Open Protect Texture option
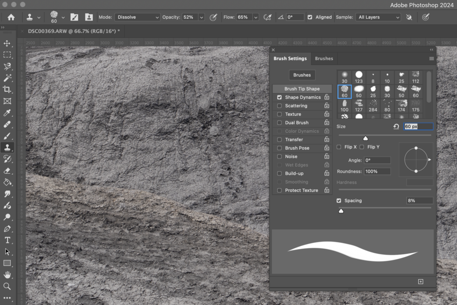This screenshot has width=457, height=305. click(301, 190)
